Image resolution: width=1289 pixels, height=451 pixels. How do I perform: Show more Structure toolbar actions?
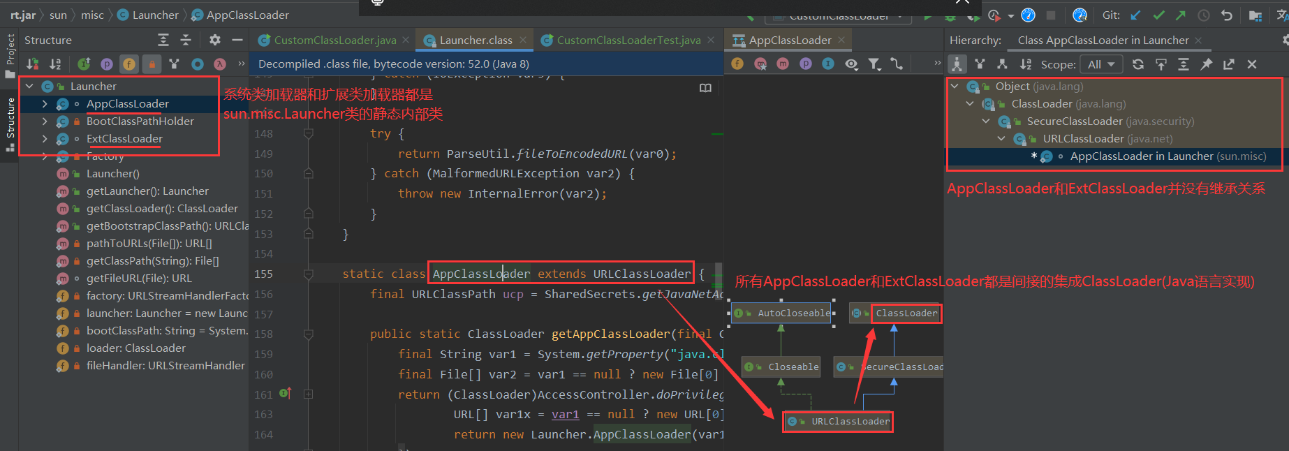242,64
